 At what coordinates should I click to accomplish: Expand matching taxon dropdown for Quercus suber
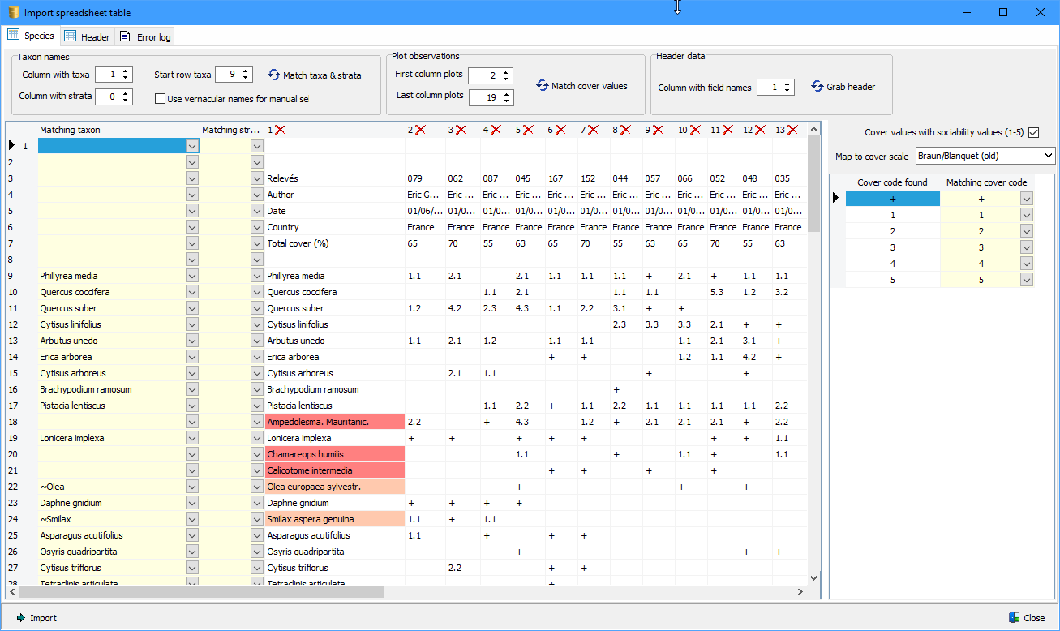(x=192, y=308)
